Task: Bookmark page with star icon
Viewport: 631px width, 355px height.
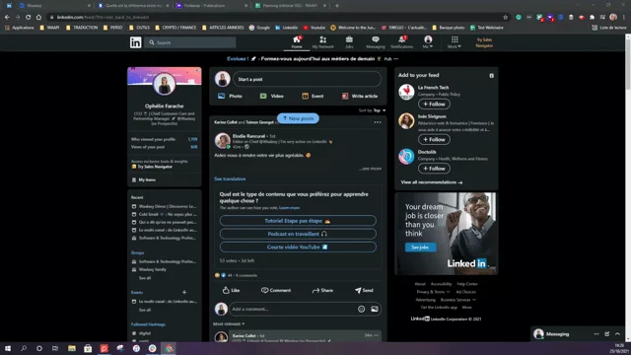Action: [506, 17]
